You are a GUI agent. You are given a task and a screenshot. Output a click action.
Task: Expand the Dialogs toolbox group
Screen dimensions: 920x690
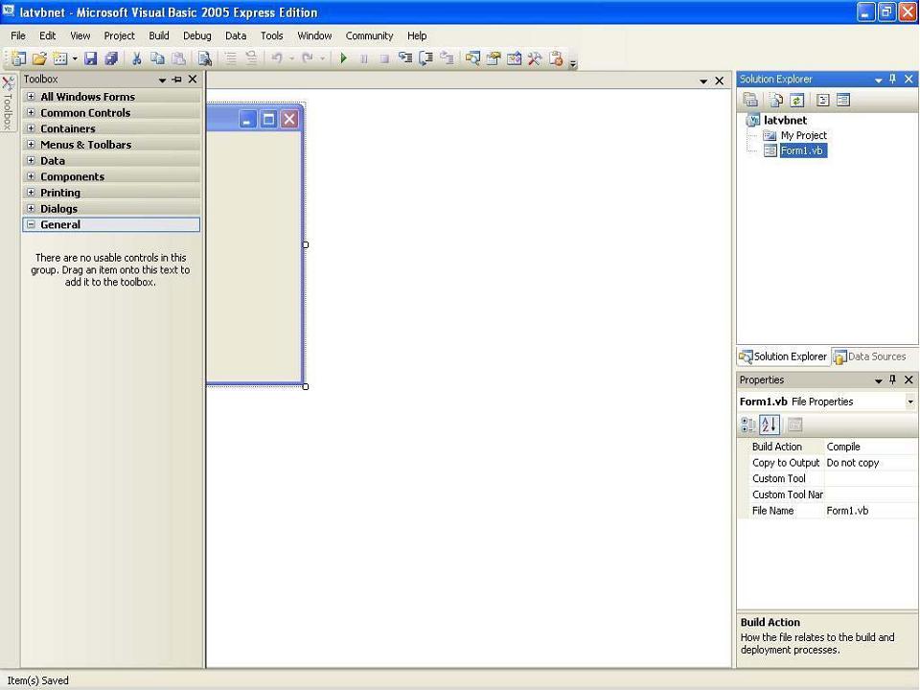point(31,208)
